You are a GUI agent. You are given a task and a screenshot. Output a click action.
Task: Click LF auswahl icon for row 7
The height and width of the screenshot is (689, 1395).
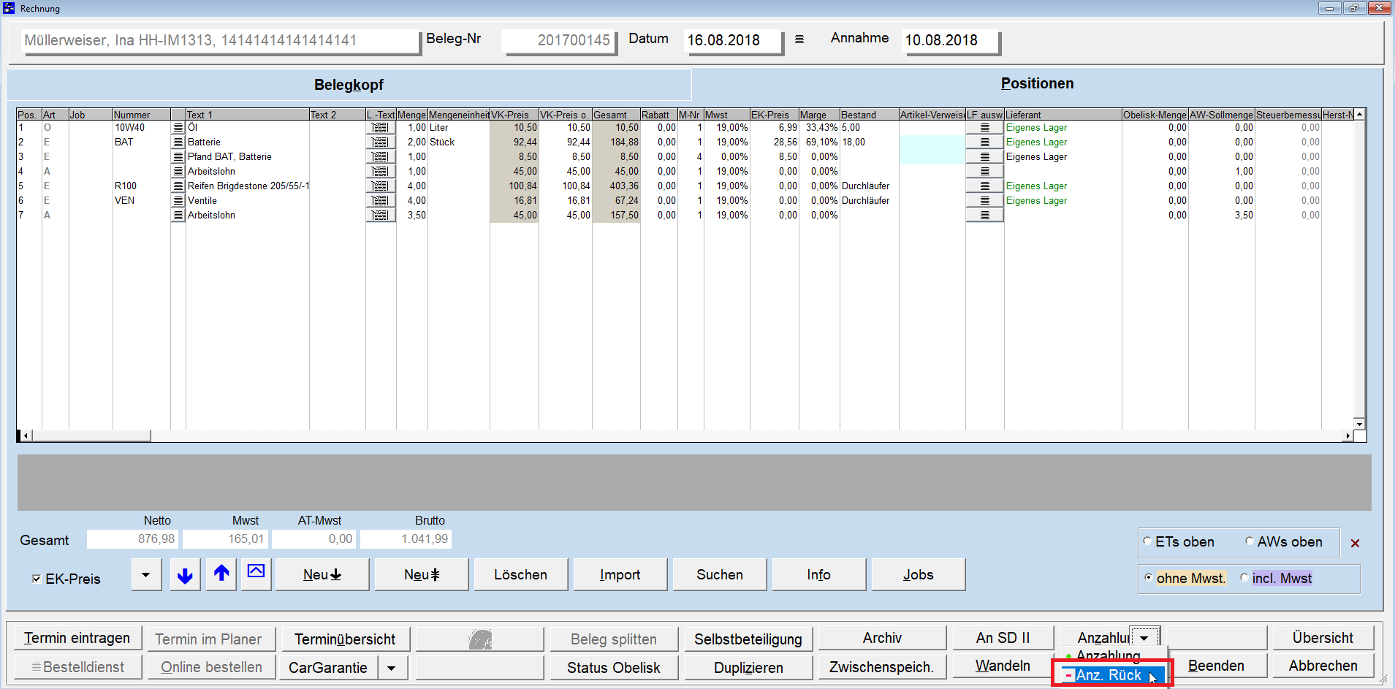pos(984,216)
